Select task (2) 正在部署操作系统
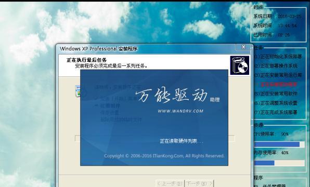The image size is (310, 187). 276,66
